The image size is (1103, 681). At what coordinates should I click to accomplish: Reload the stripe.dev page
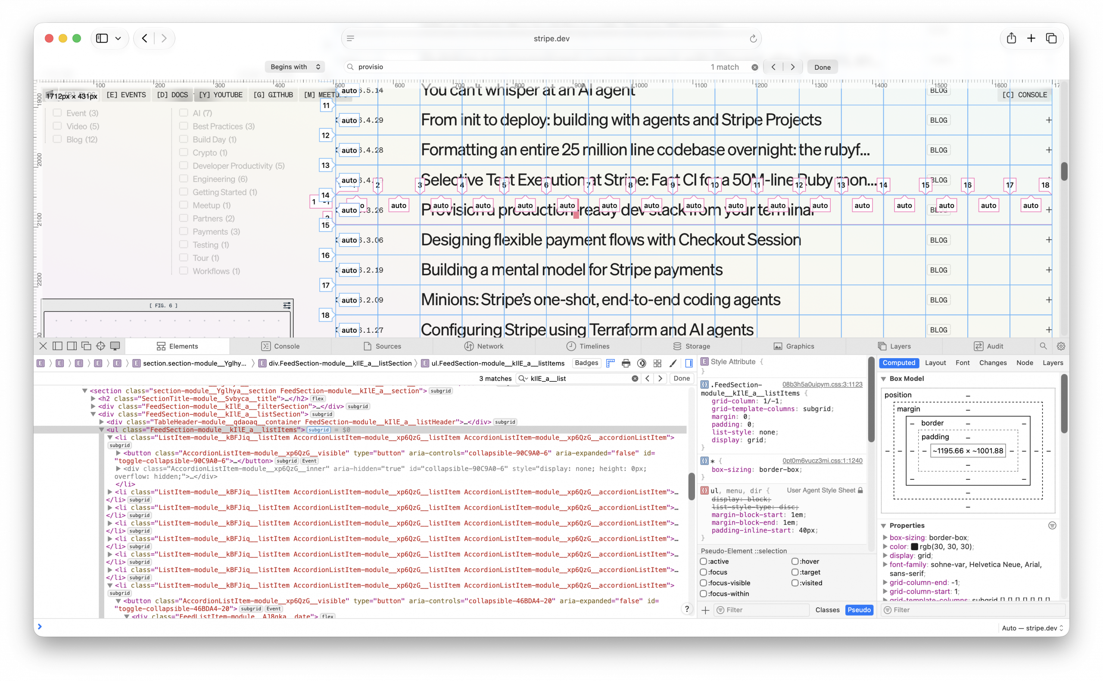(x=753, y=39)
